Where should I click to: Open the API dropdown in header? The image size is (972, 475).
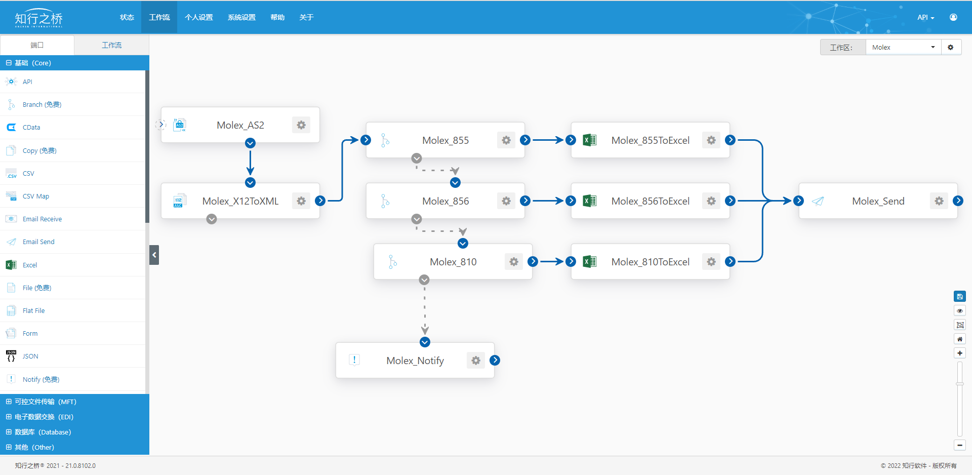(x=925, y=17)
